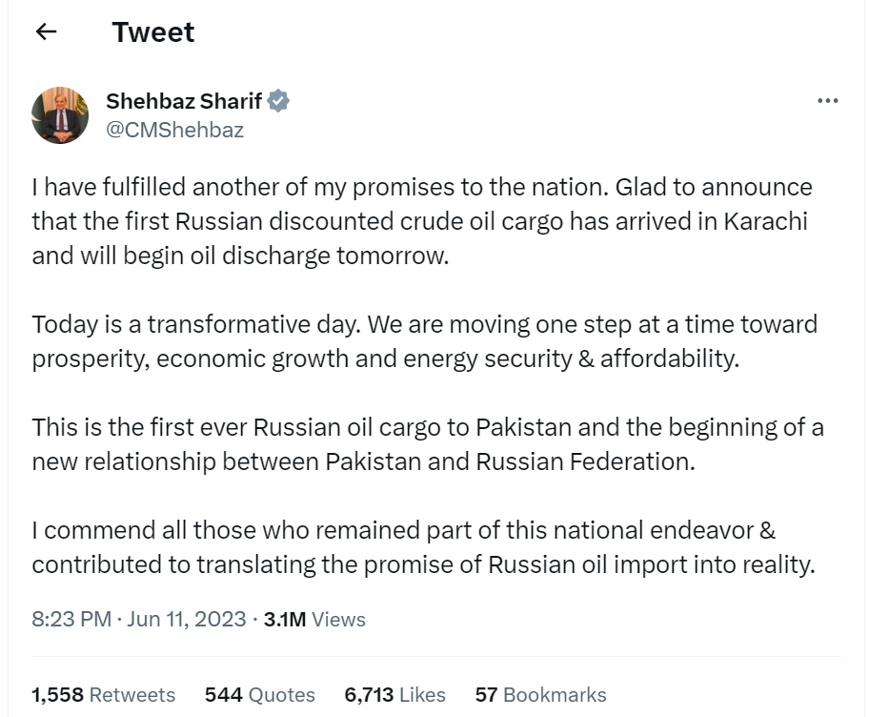
Task: Click the Jun 11, 2023 date
Action: point(187,619)
